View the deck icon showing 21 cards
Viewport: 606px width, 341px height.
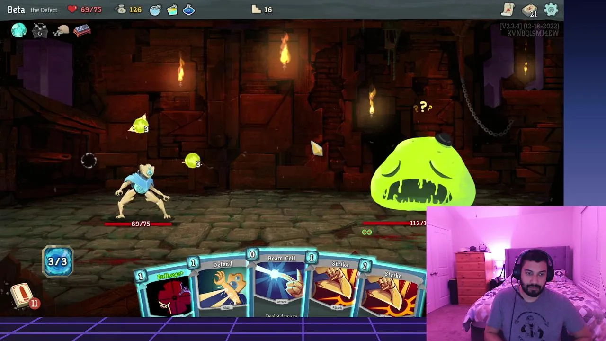529,10
